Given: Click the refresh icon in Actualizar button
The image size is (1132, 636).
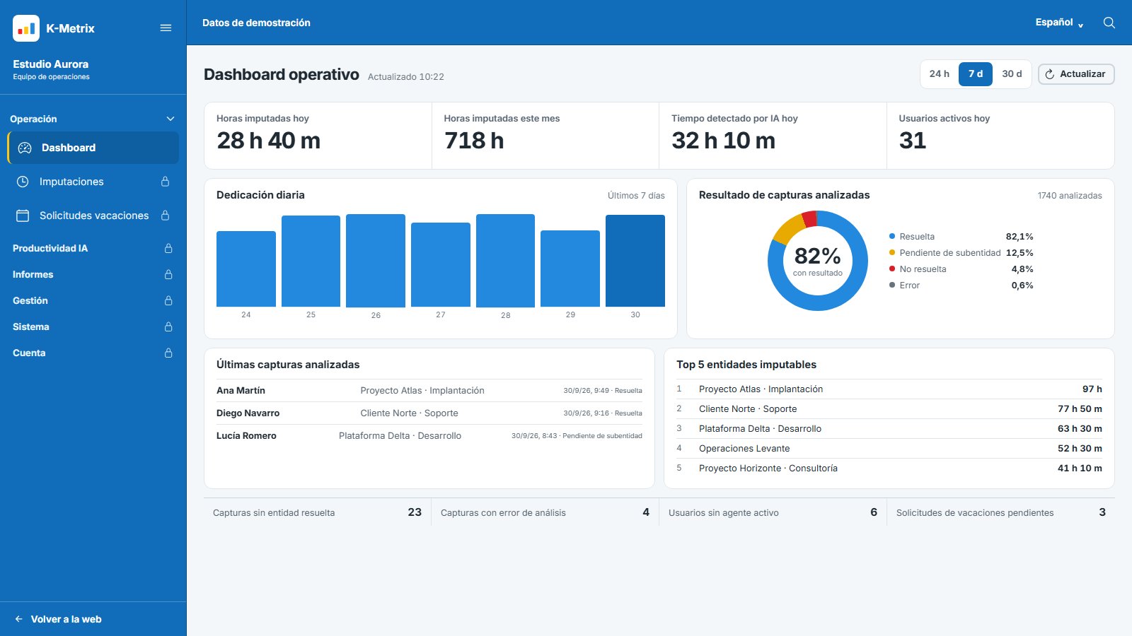Looking at the screenshot, I should click(1050, 74).
